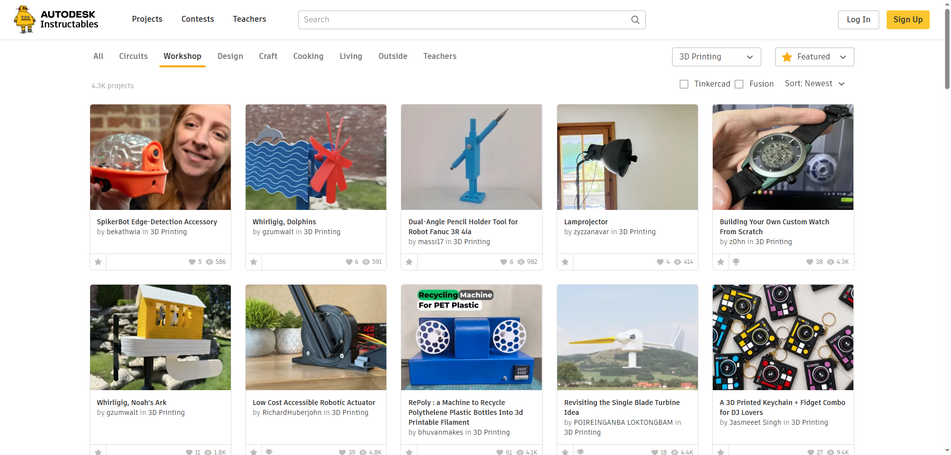
Task: Open the 3D Printing channel dropdown
Action: [716, 57]
